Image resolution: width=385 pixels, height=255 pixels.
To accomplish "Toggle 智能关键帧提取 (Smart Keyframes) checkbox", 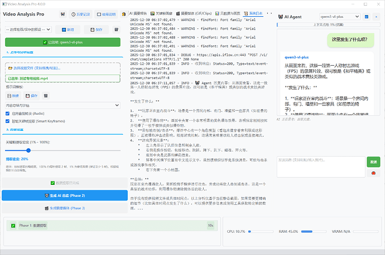I will 7,121.
